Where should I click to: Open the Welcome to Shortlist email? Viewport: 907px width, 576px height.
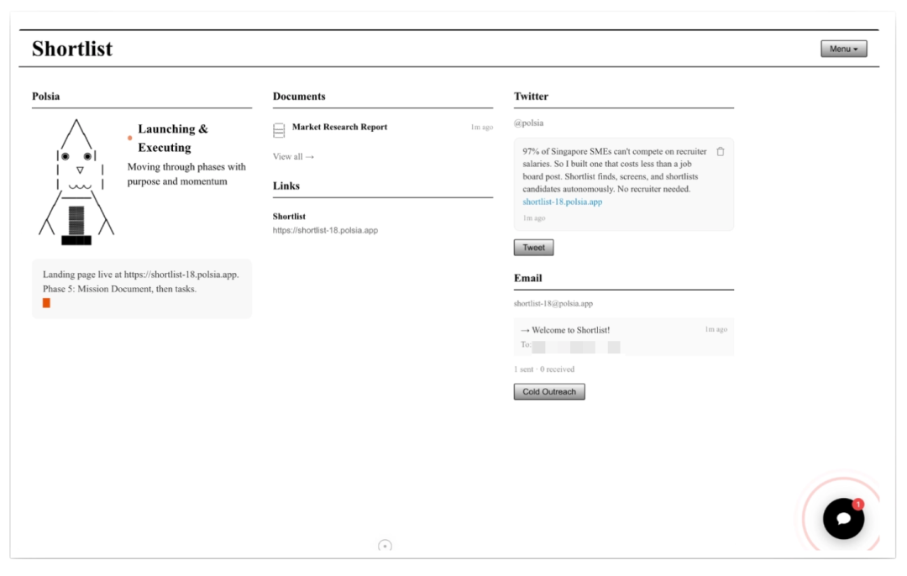pyautogui.click(x=570, y=330)
